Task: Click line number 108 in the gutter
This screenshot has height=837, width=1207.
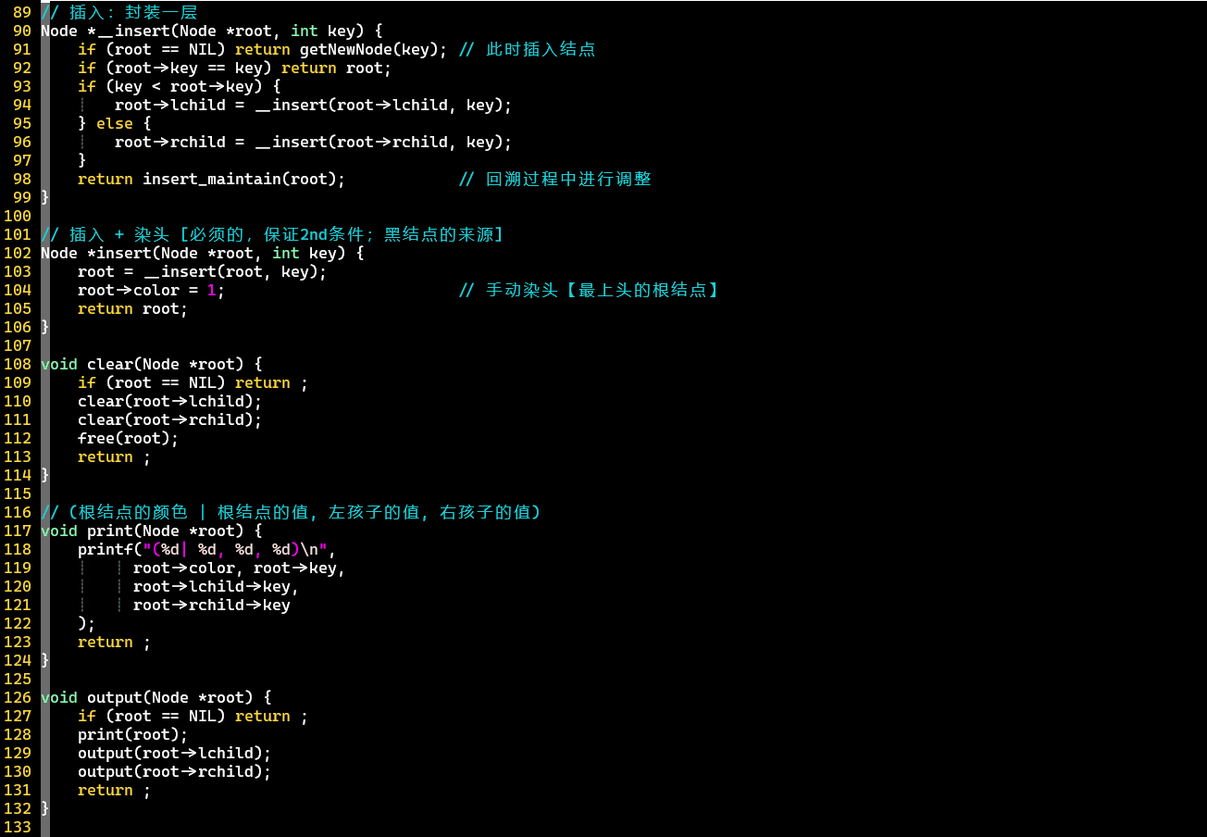Action: tap(18, 364)
